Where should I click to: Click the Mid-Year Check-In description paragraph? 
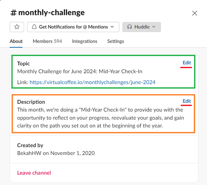pos(100,117)
